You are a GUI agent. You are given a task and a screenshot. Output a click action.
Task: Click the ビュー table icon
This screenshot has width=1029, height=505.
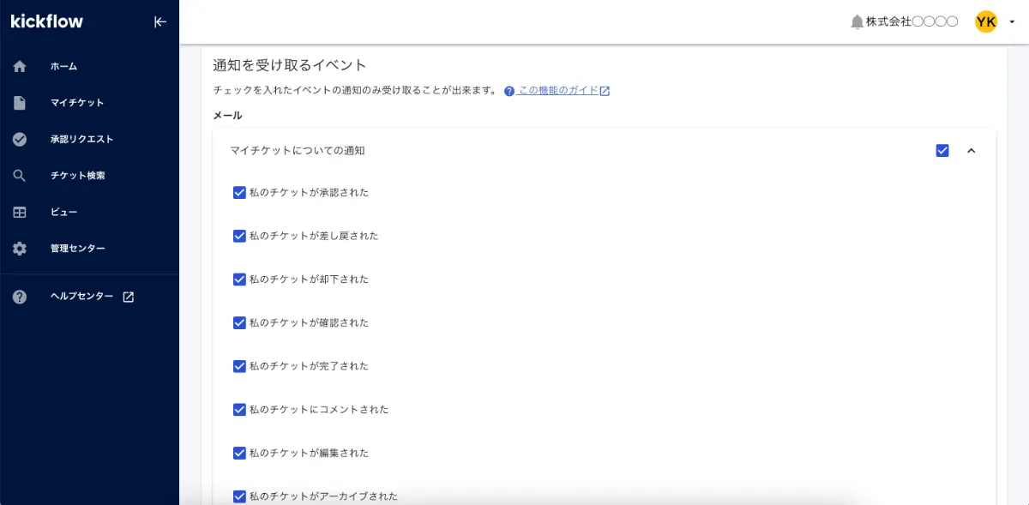(20, 212)
